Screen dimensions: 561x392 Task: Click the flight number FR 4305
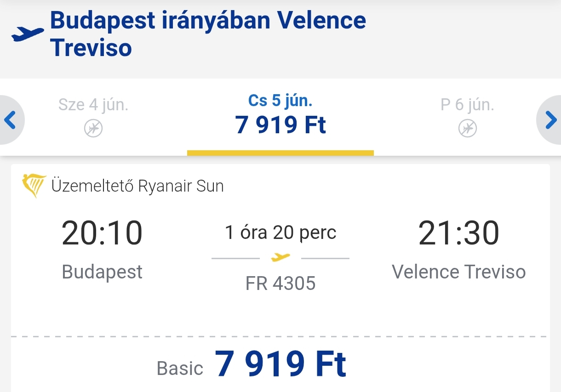click(280, 283)
